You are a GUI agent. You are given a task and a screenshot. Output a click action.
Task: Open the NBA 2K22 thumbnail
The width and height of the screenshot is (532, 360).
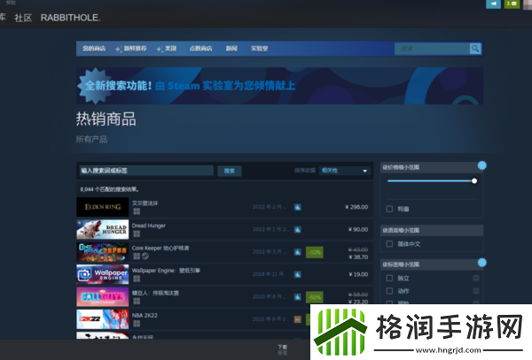(103, 319)
